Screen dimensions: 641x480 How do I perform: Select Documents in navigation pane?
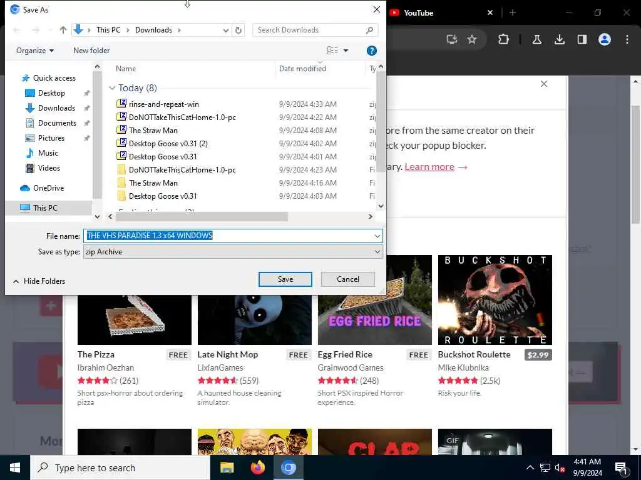coord(57,123)
